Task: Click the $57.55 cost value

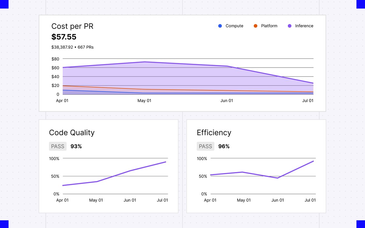Action: pyautogui.click(x=64, y=37)
